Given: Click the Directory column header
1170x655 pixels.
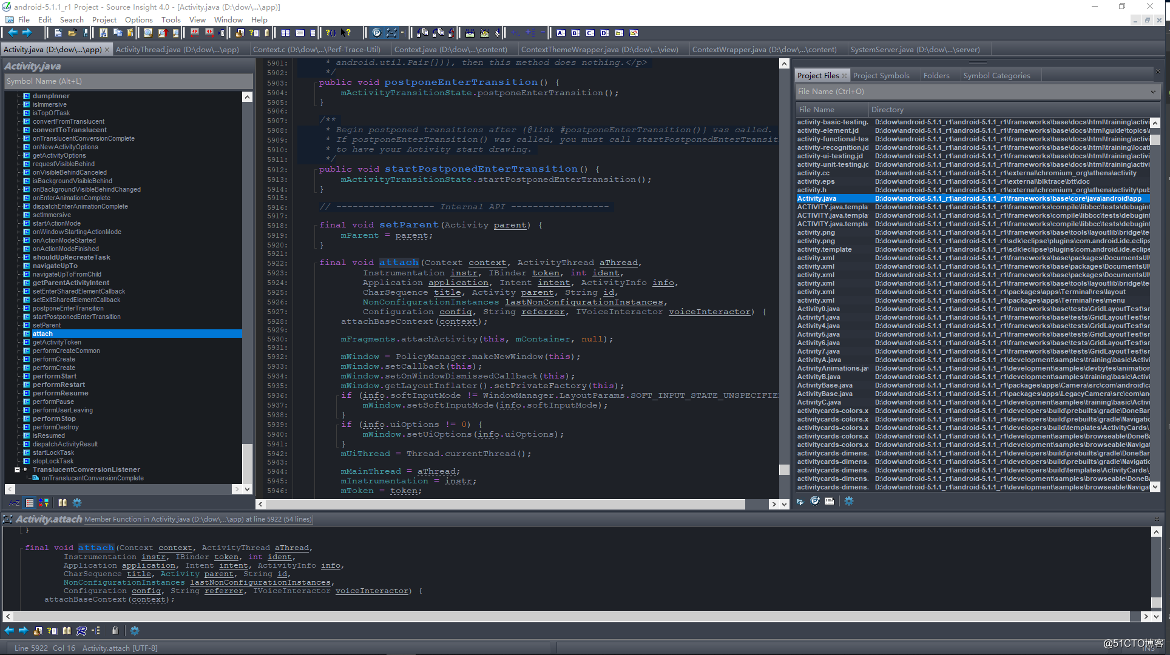Looking at the screenshot, I should 887,110.
